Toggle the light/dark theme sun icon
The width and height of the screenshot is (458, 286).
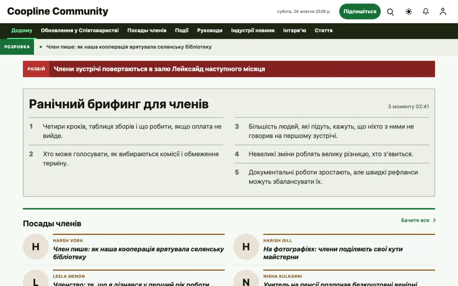point(409,12)
